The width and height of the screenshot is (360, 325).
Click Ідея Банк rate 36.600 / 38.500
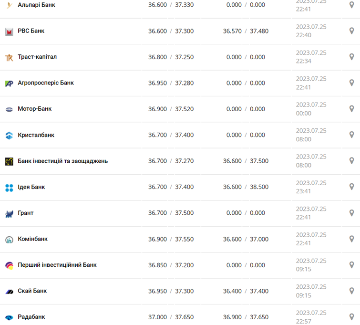[246, 187]
